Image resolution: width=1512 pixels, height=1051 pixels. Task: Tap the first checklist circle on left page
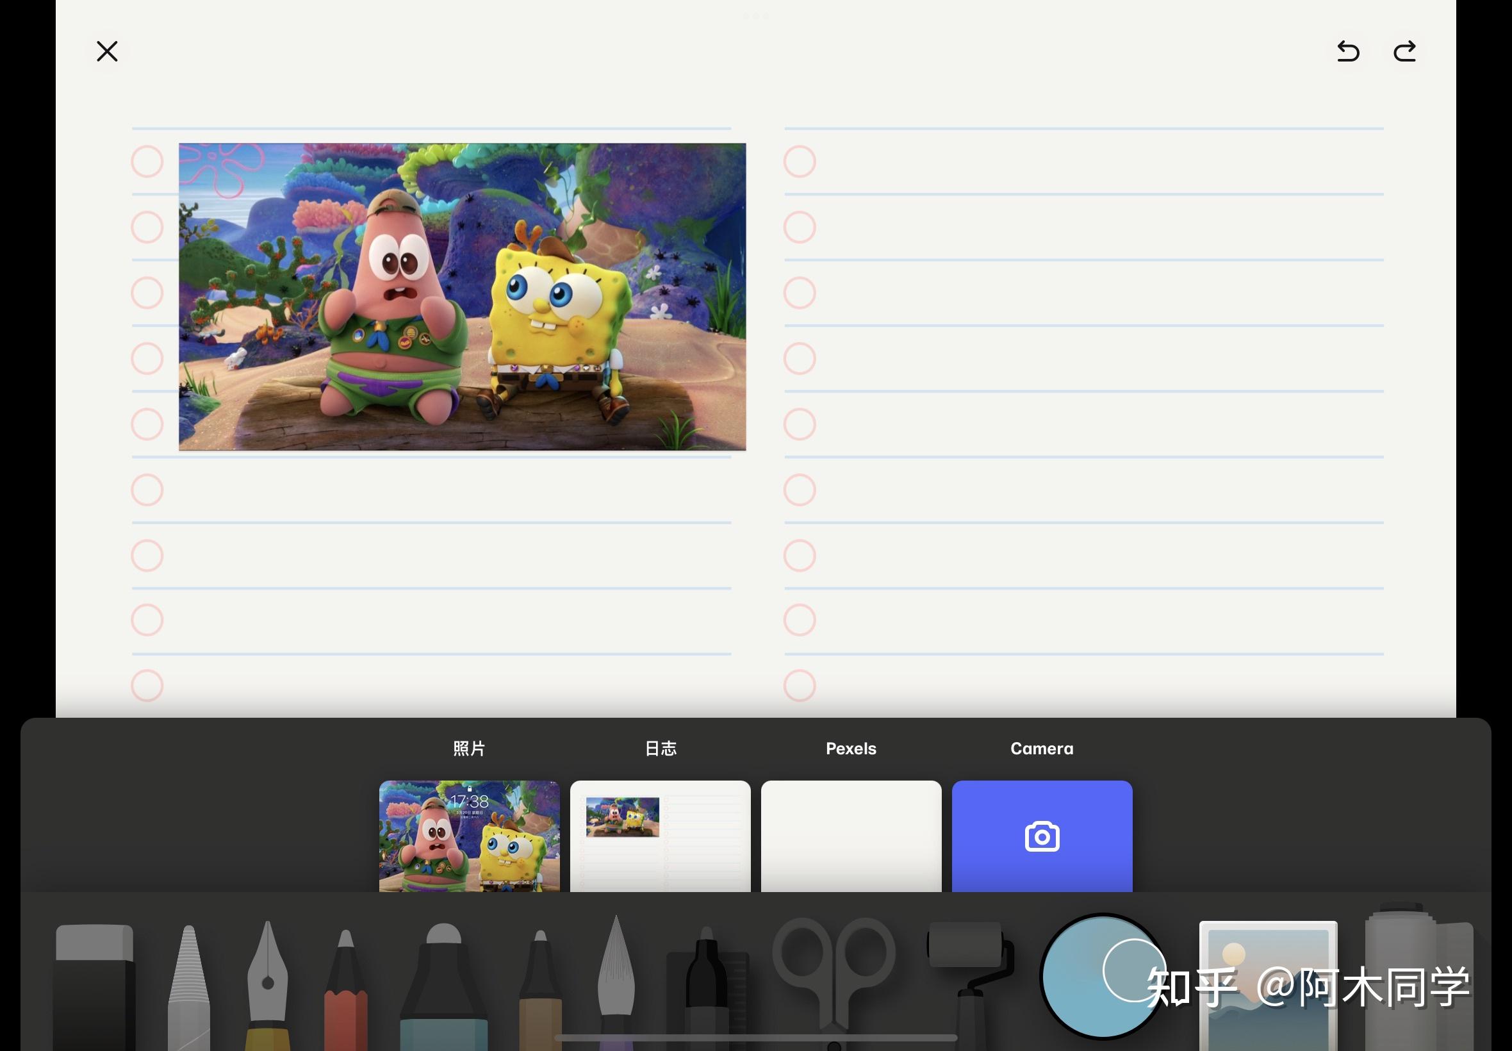[147, 161]
